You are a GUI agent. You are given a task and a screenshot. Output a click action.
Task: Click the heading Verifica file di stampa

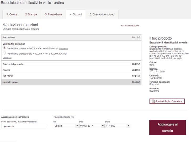coord(14,44)
